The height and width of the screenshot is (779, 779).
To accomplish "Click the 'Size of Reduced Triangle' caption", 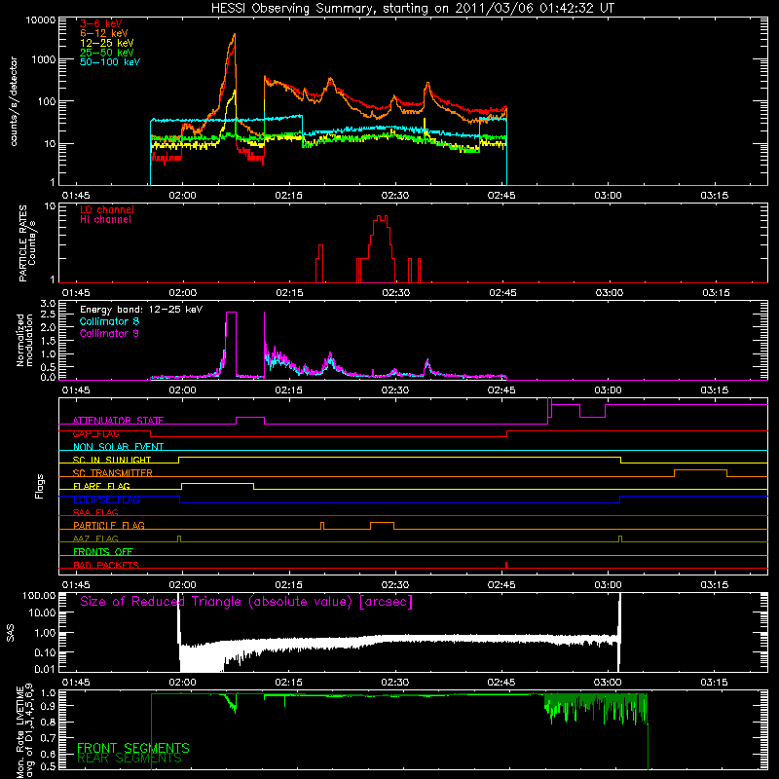I will [x=246, y=602].
